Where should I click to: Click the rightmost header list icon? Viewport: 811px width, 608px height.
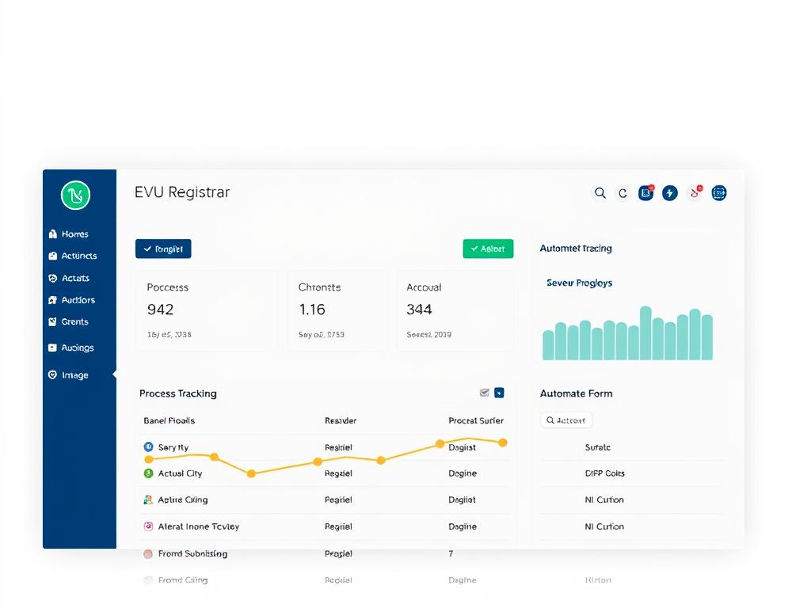(718, 193)
